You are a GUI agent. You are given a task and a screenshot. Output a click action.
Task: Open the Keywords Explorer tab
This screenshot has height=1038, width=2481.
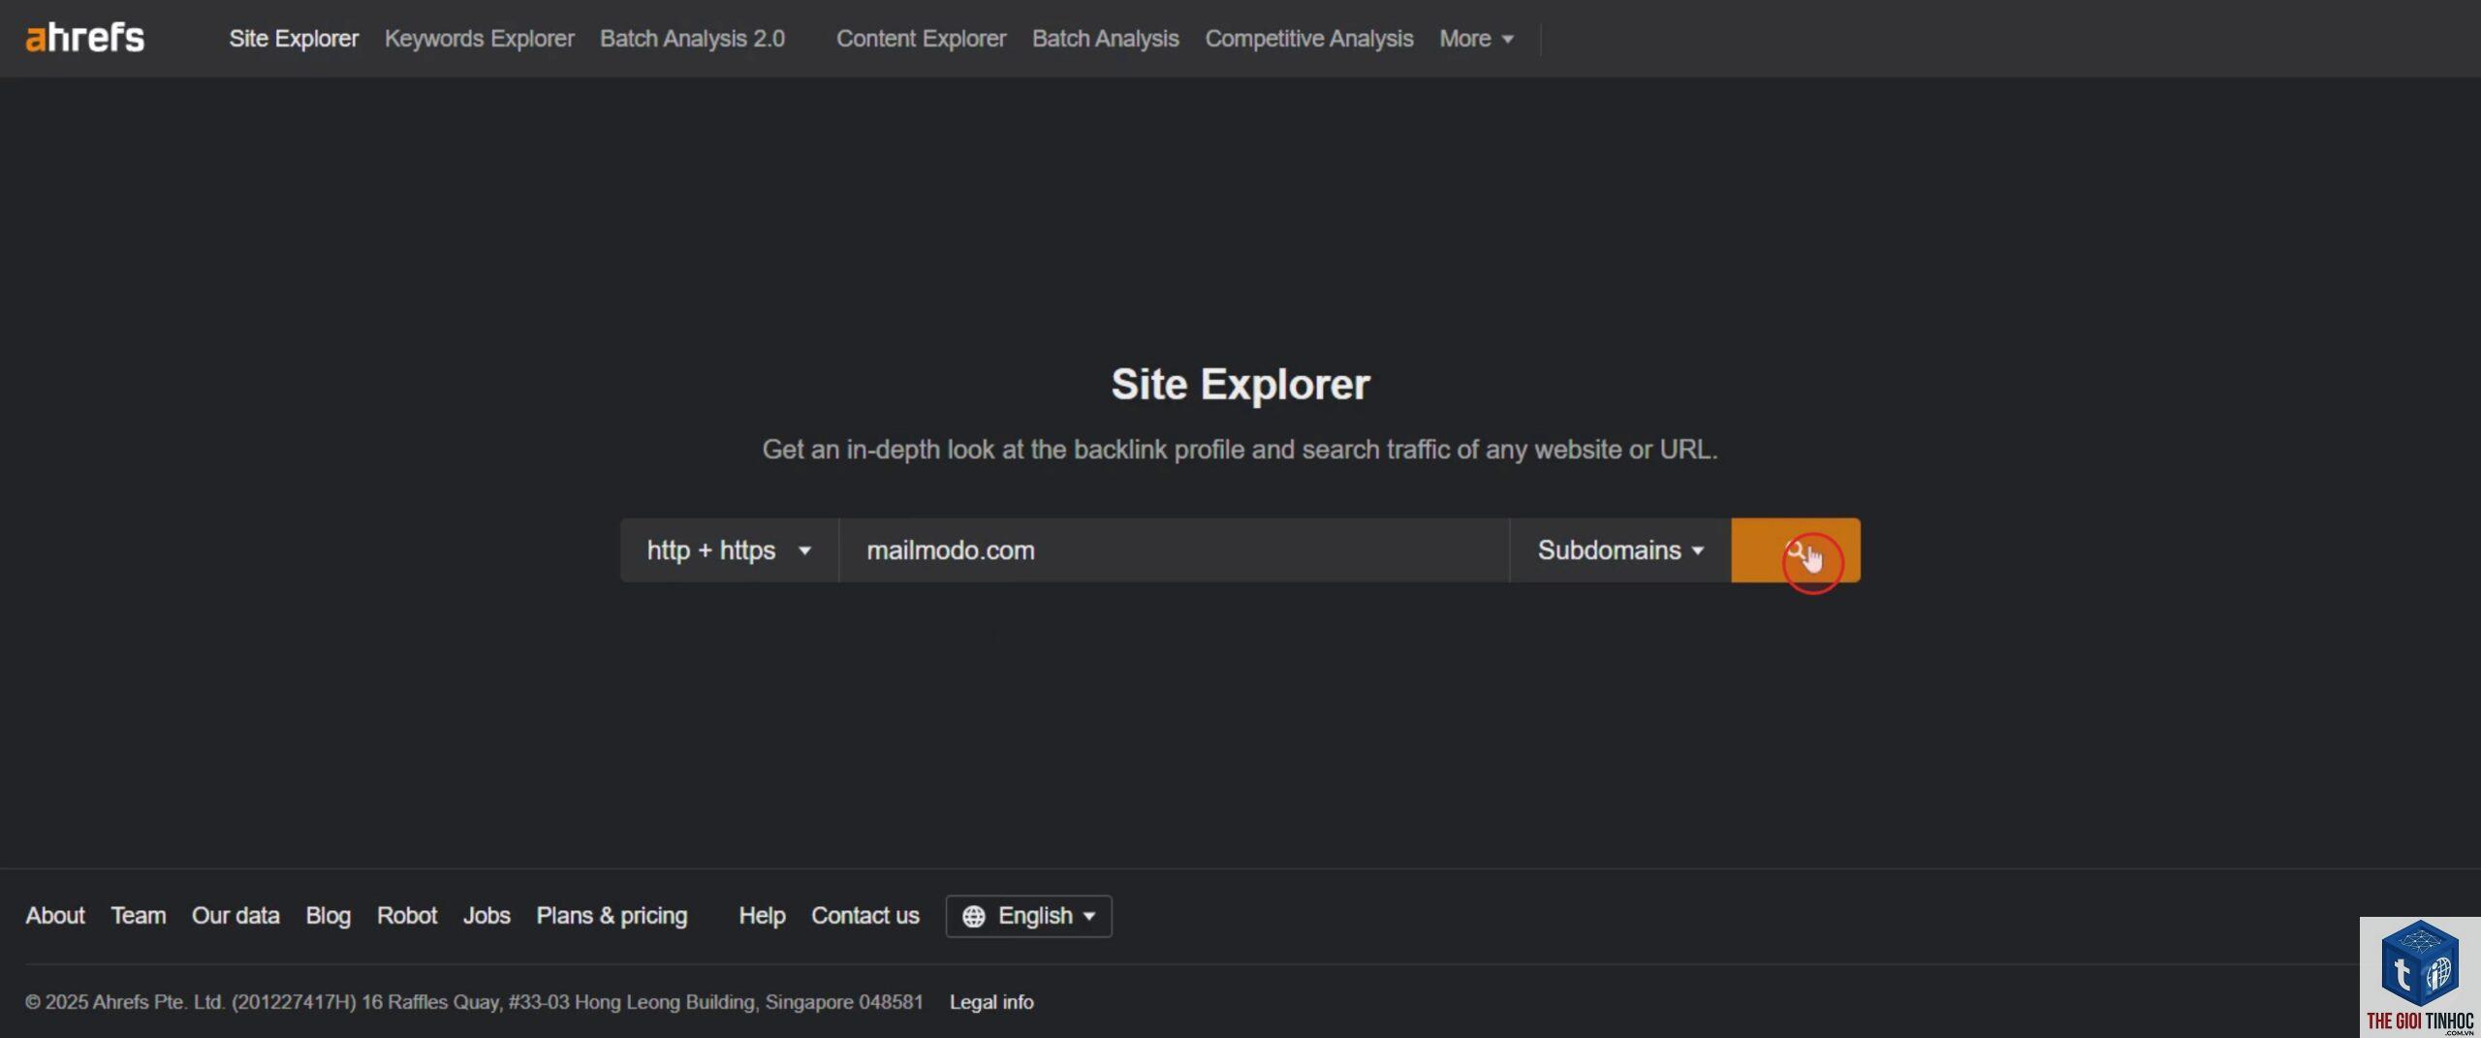tap(480, 39)
